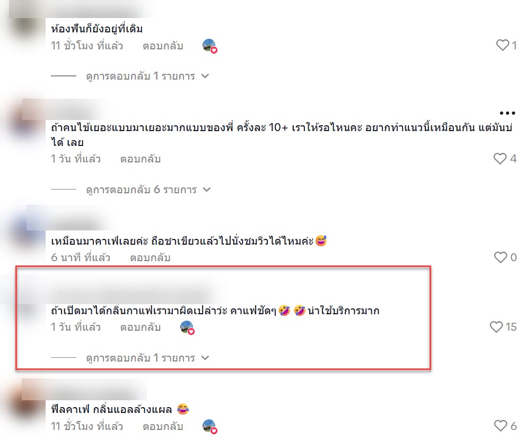Open three-dot options menu on comment
The height and width of the screenshot is (439, 524).
[x=507, y=113]
